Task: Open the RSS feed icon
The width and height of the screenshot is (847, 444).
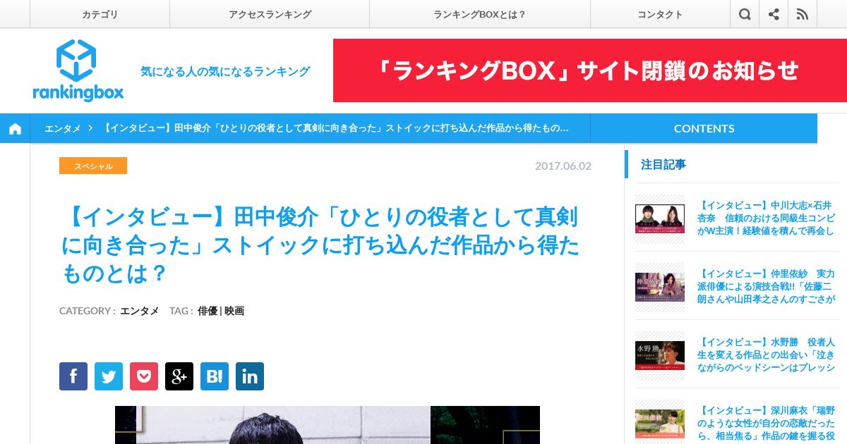Action: [803, 14]
